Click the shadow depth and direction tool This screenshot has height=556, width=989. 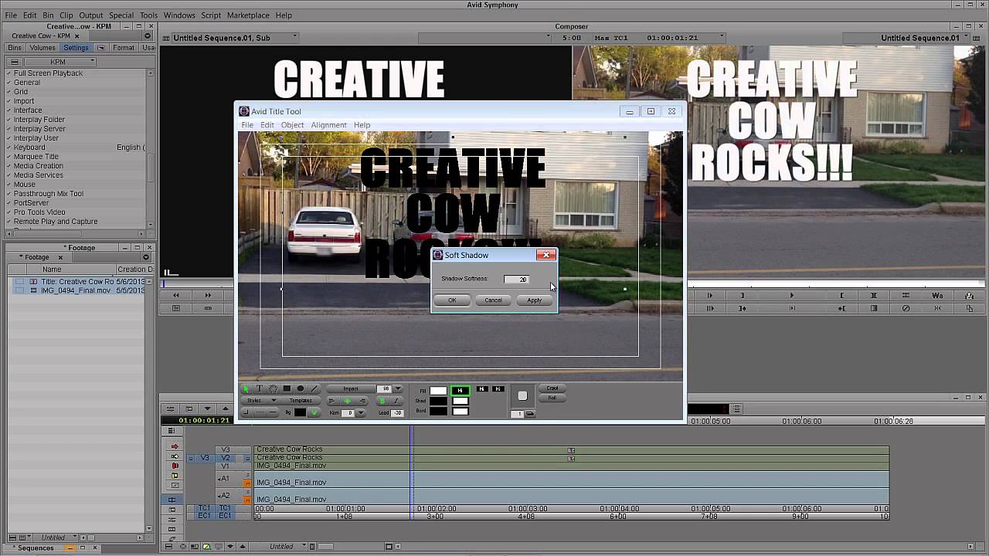522,396
